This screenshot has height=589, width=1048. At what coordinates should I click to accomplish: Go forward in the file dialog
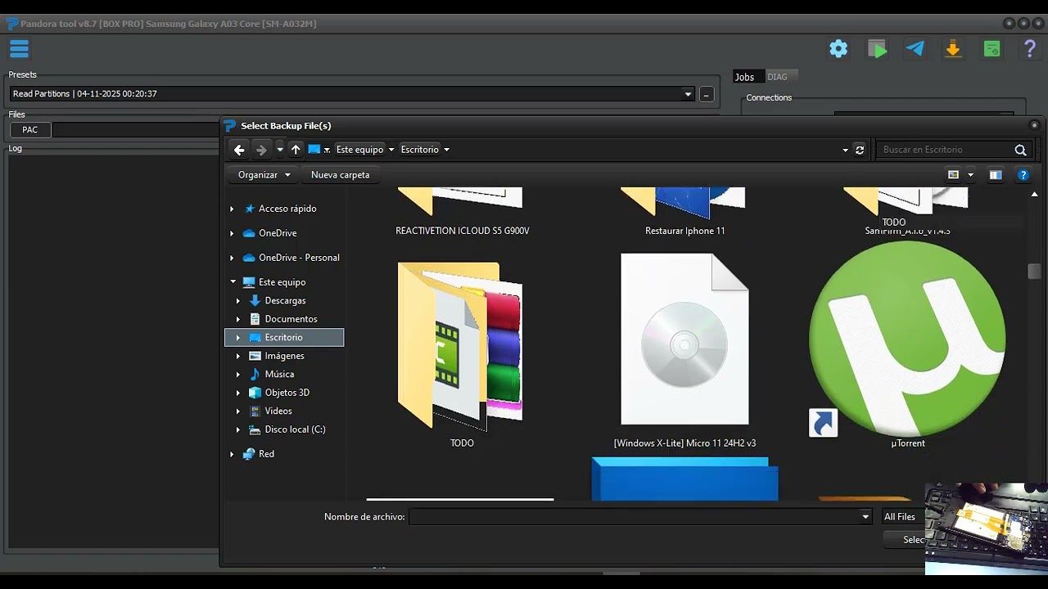pos(261,150)
